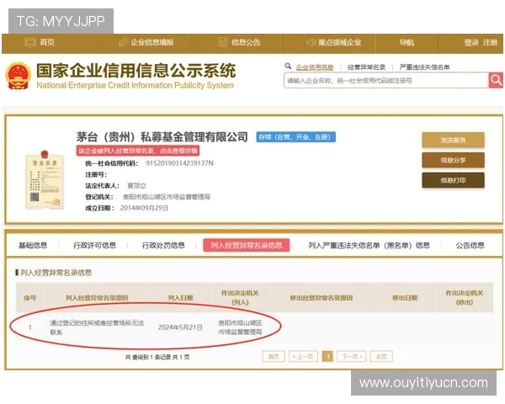Switch to the 列入严重违法失信名单（黑名单）信息 tab
The image size is (505, 404).
pos(369,246)
